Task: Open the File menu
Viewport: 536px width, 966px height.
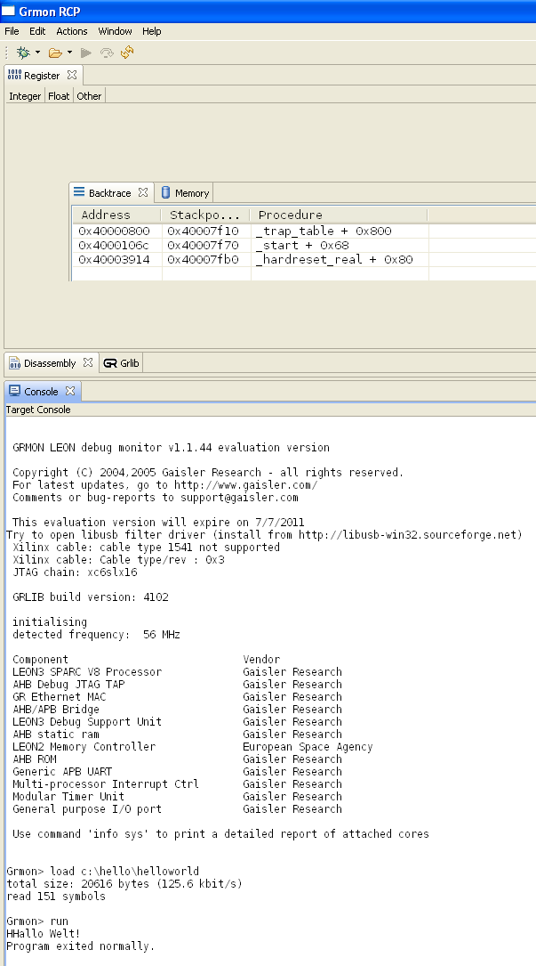Action: (12, 31)
